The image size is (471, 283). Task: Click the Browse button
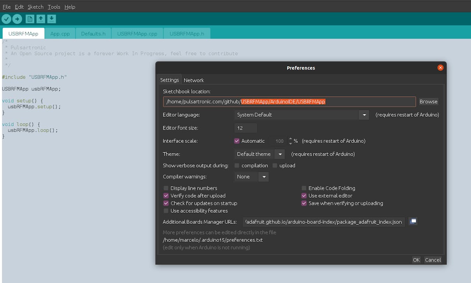point(428,102)
